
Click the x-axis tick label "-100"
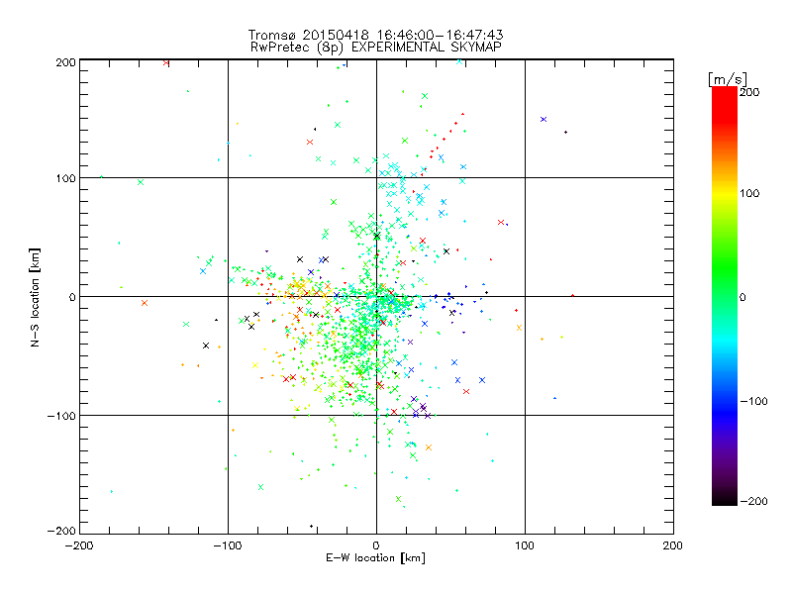coord(228,545)
